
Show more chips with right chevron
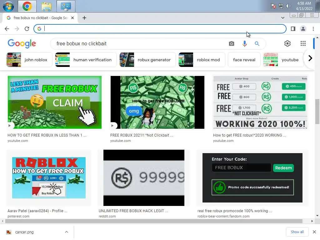point(310,58)
